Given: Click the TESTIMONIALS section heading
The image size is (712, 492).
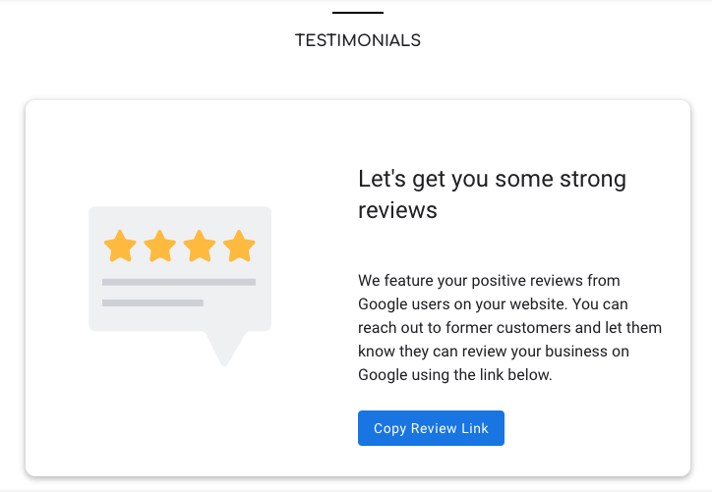Looking at the screenshot, I should (x=358, y=40).
